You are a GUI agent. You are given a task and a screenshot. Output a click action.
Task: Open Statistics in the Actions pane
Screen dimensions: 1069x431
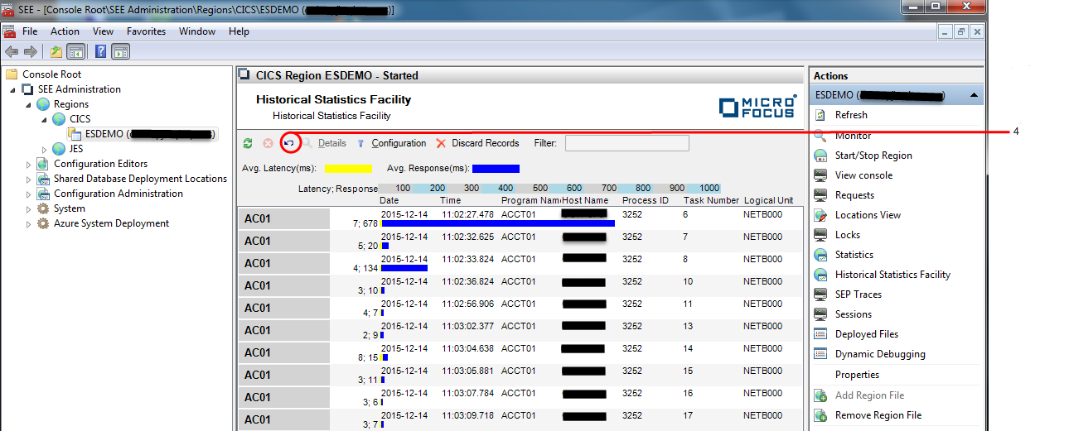[854, 255]
